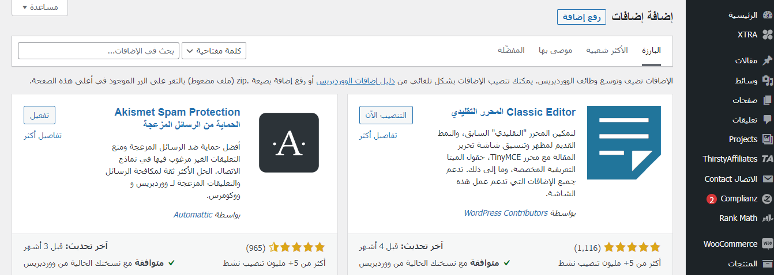Click the XTRA theme icon in sidebar
The width and height of the screenshot is (774, 275).
pos(767,35)
